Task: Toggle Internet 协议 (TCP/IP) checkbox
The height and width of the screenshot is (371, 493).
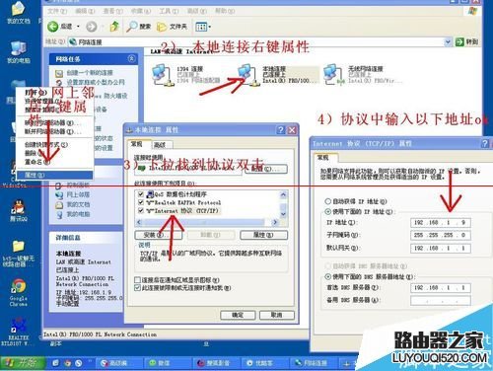Action: coord(141,210)
